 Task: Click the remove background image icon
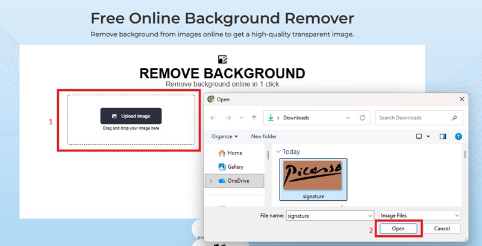[x=222, y=59]
